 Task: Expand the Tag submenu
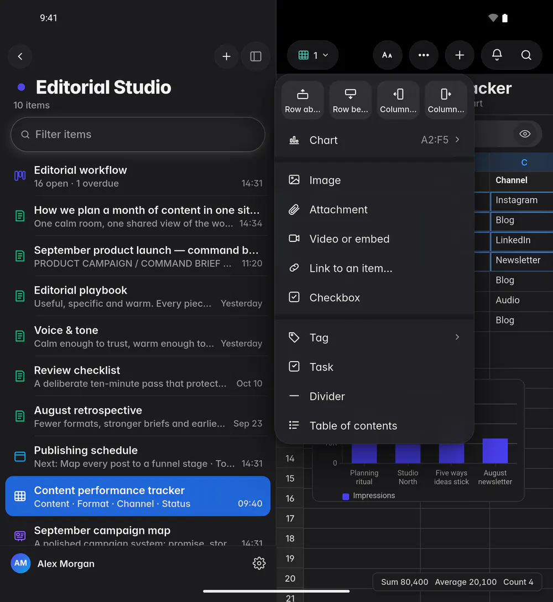pos(374,337)
